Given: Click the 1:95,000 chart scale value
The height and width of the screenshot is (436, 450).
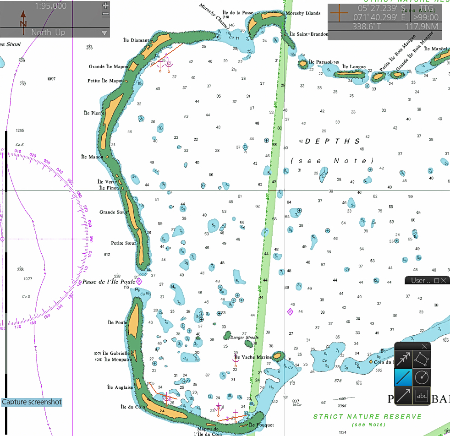Looking at the screenshot, I should pyautogui.click(x=50, y=6).
